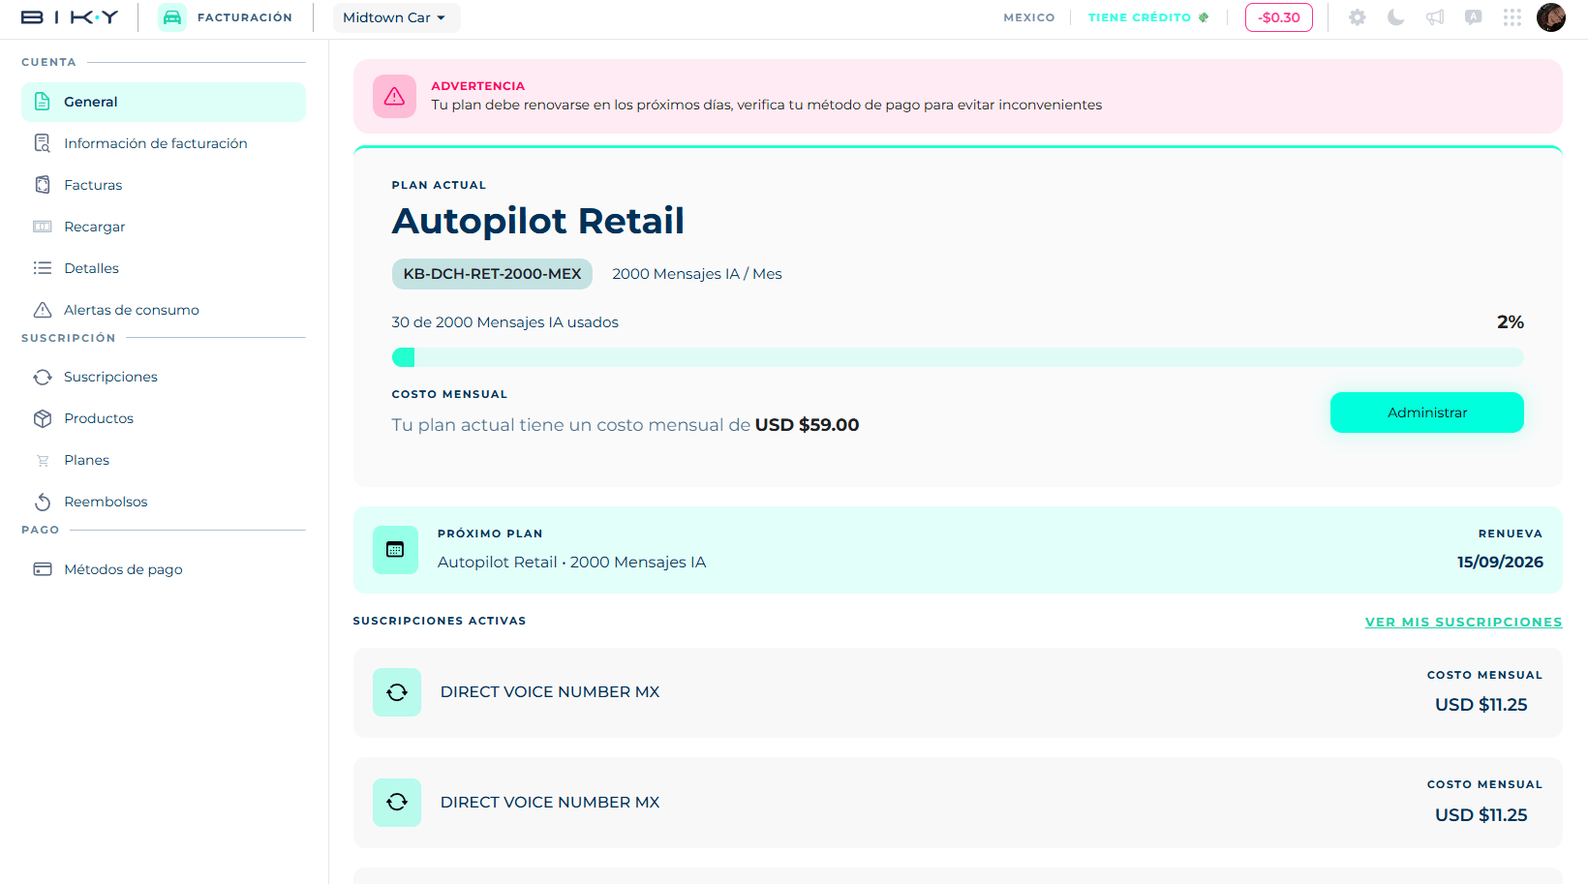The width and height of the screenshot is (1588, 884).
Task: Go to Facturas section
Action: tap(164, 185)
